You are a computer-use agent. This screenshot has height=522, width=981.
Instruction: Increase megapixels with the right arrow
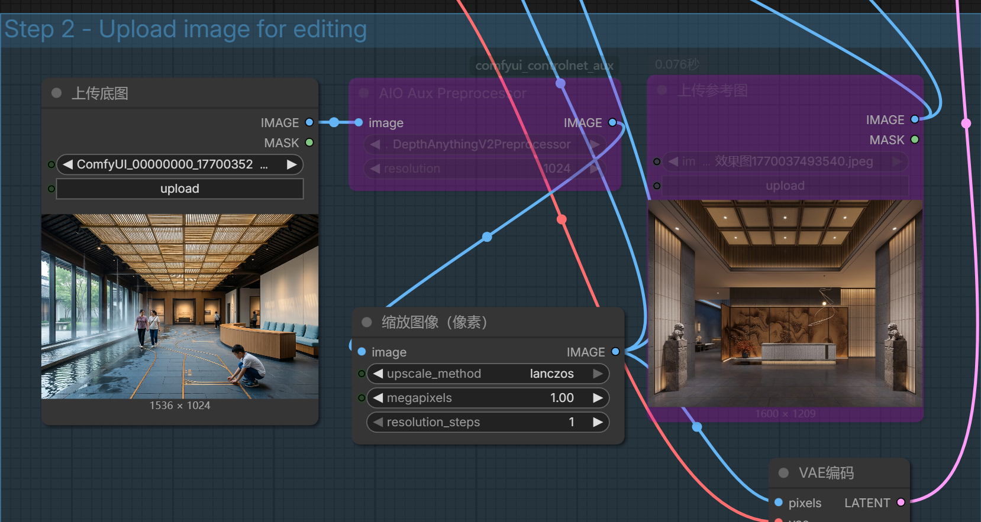pos(598,398)
